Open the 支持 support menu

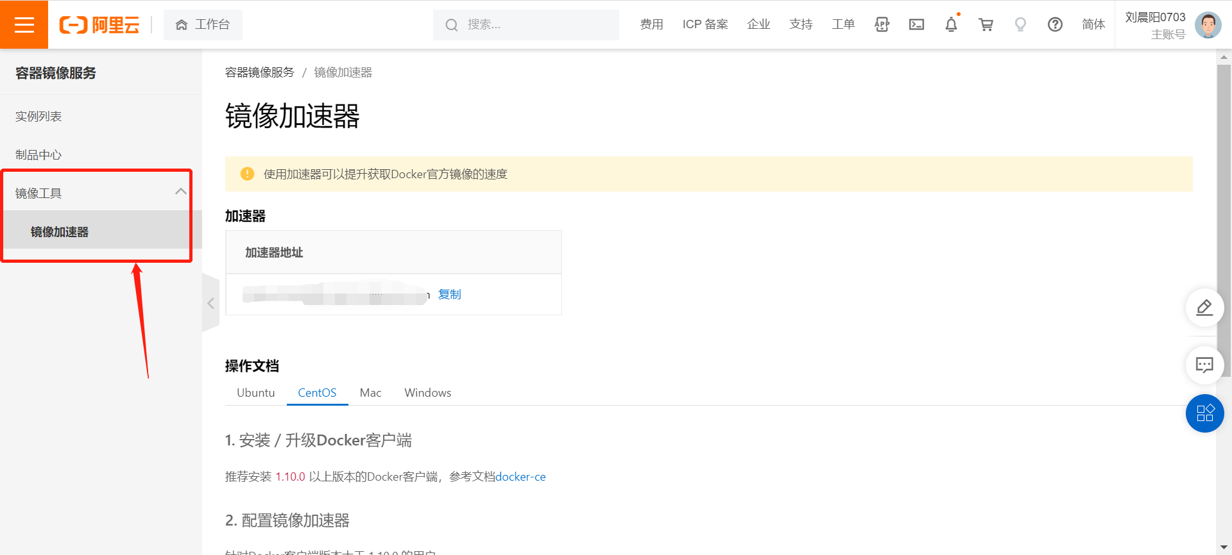pos(801,24)
